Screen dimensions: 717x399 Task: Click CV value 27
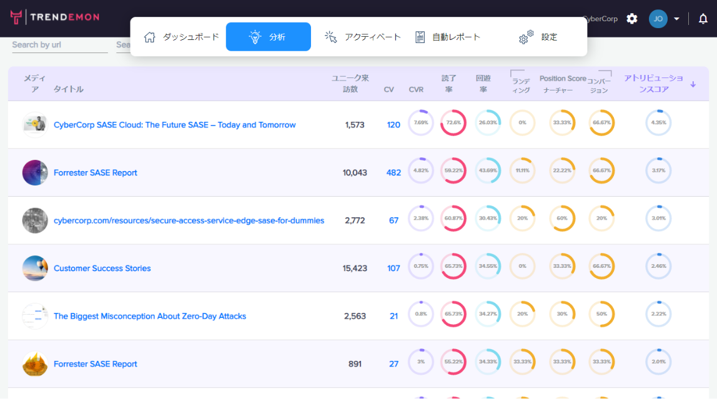click(x=393, y=364)
